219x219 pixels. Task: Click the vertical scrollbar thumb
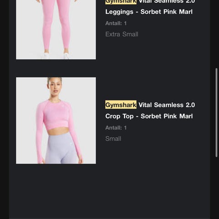pyautogui.click(x=216, y=113)
